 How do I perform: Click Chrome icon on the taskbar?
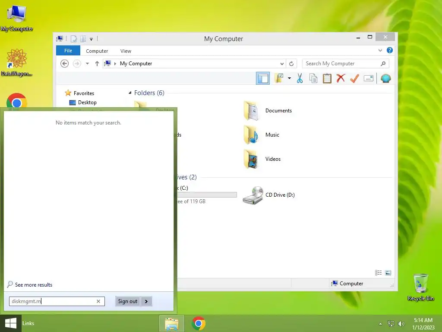[x=199, y=323]
